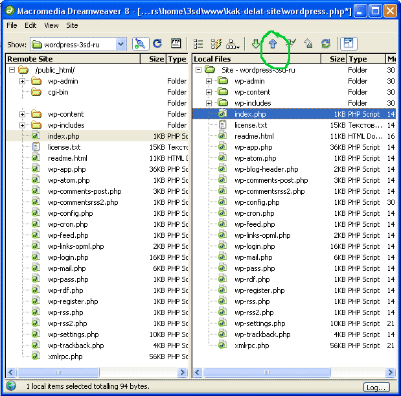401x396 pixels.
Task: Expand the local wp-content folder
Action: pos(209,92)
